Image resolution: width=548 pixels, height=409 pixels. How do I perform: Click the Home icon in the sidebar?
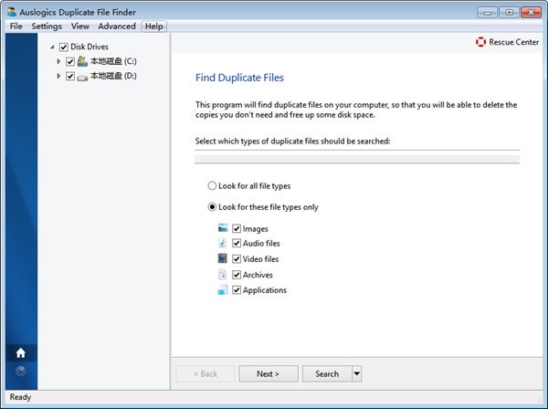tap(20, 352)
